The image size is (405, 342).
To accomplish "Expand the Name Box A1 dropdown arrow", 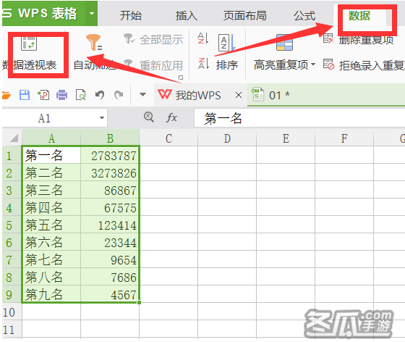I will pos(102,118).
